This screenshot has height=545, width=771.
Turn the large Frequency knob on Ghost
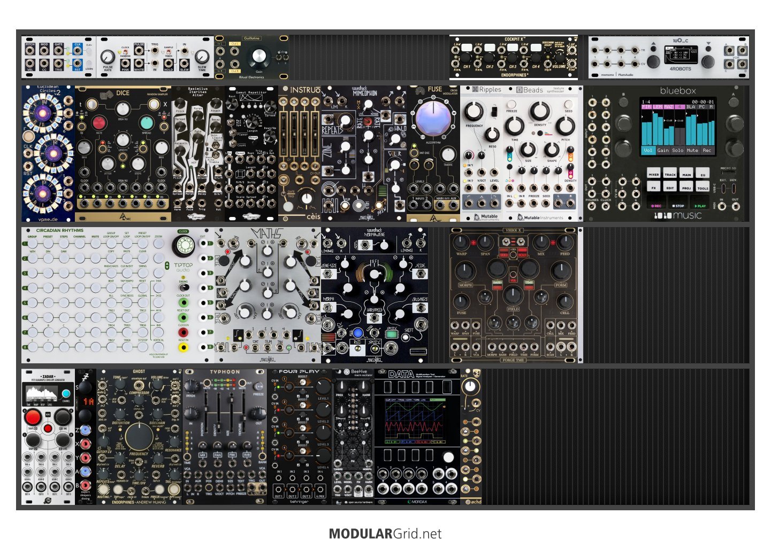tap(139, 437)
